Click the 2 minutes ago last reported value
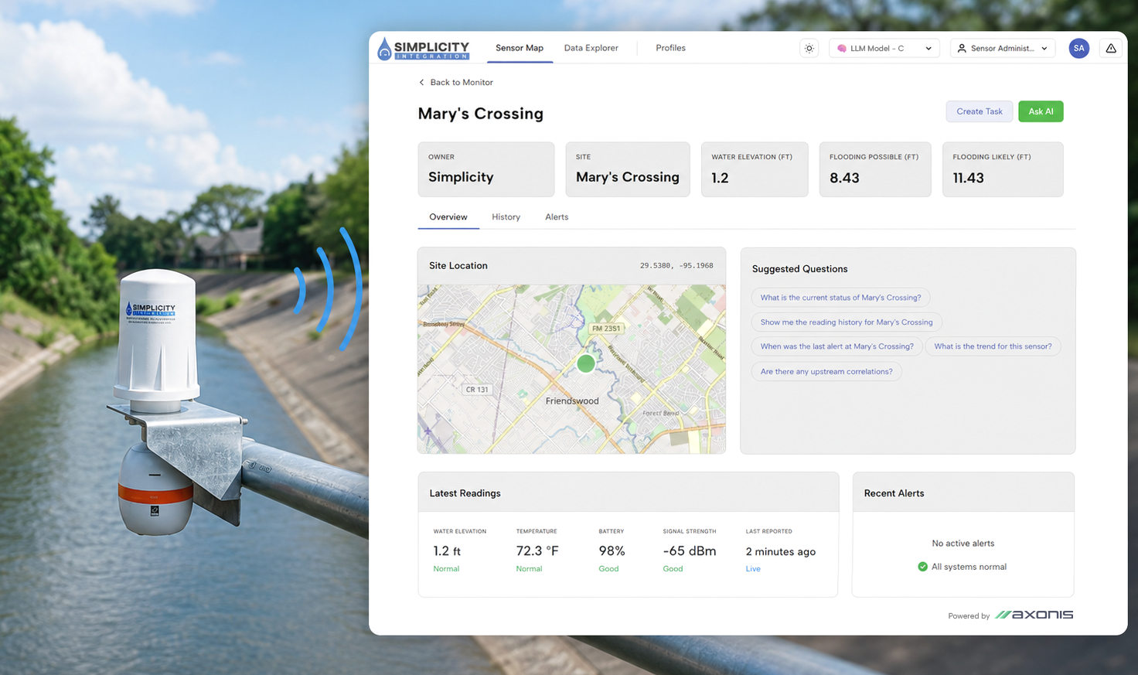The image size is (1138, 675). 781,552
